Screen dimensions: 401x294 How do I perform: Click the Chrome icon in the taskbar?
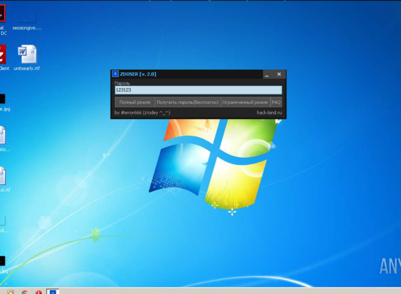coord(24,292)
